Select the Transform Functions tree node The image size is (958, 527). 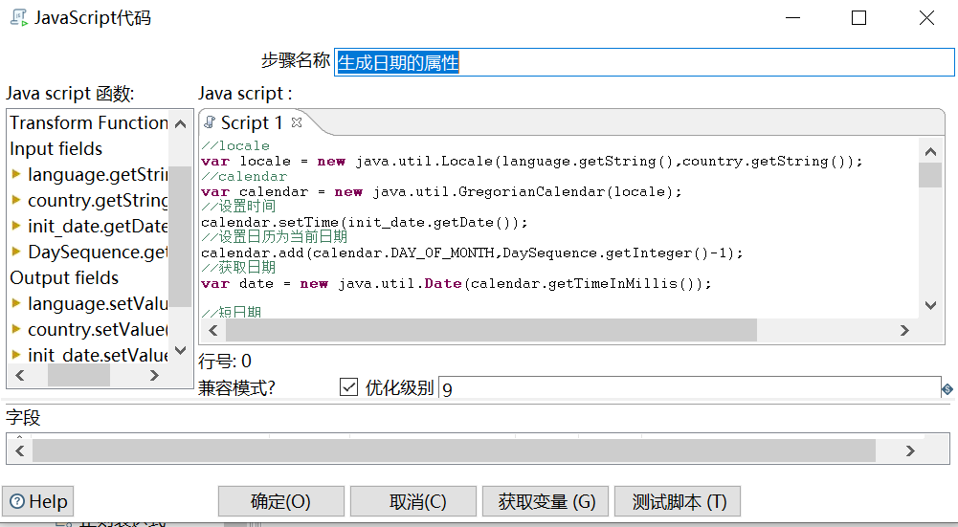89,122
